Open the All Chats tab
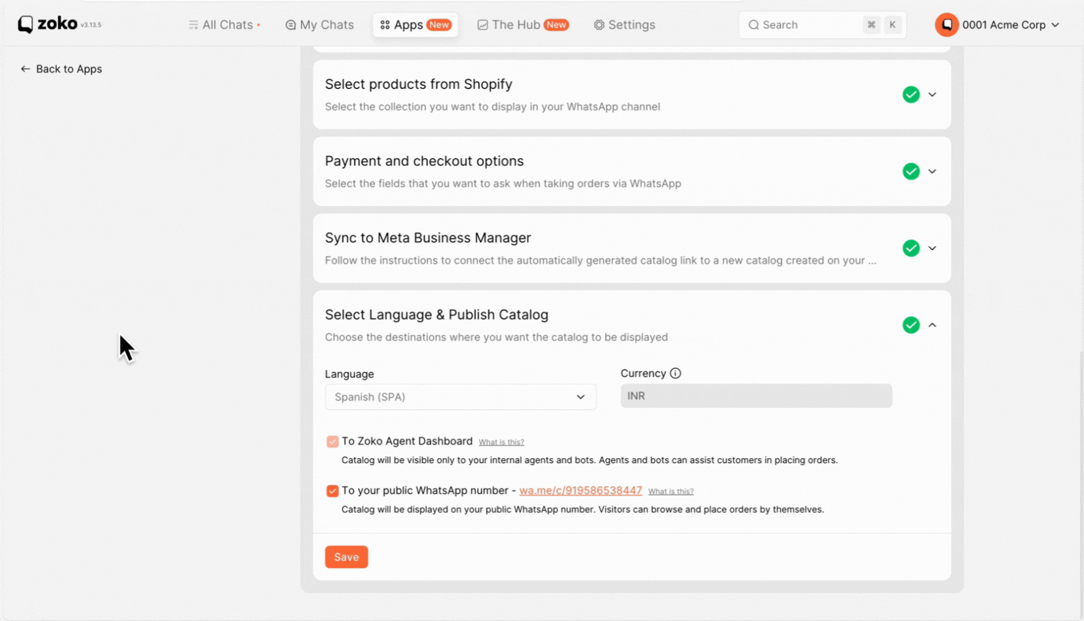The height and width of the screenshot is (621, 1084). click(x=224, y=25)
